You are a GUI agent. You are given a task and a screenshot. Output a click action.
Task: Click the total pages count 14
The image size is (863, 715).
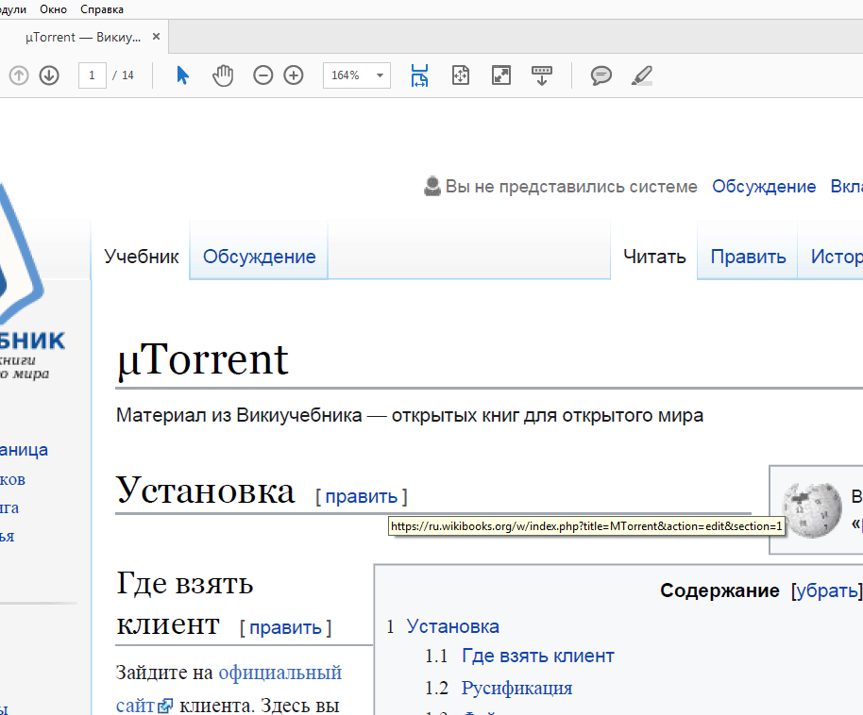127,75
